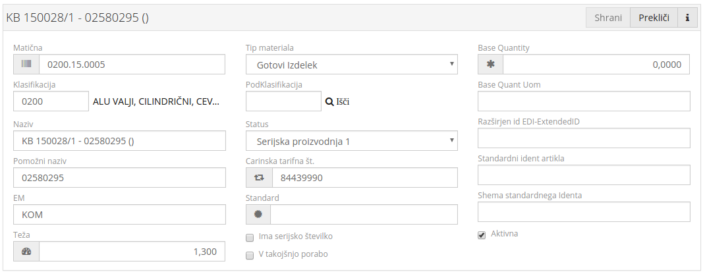Click the Išči search link

click(x=343, y=101)
